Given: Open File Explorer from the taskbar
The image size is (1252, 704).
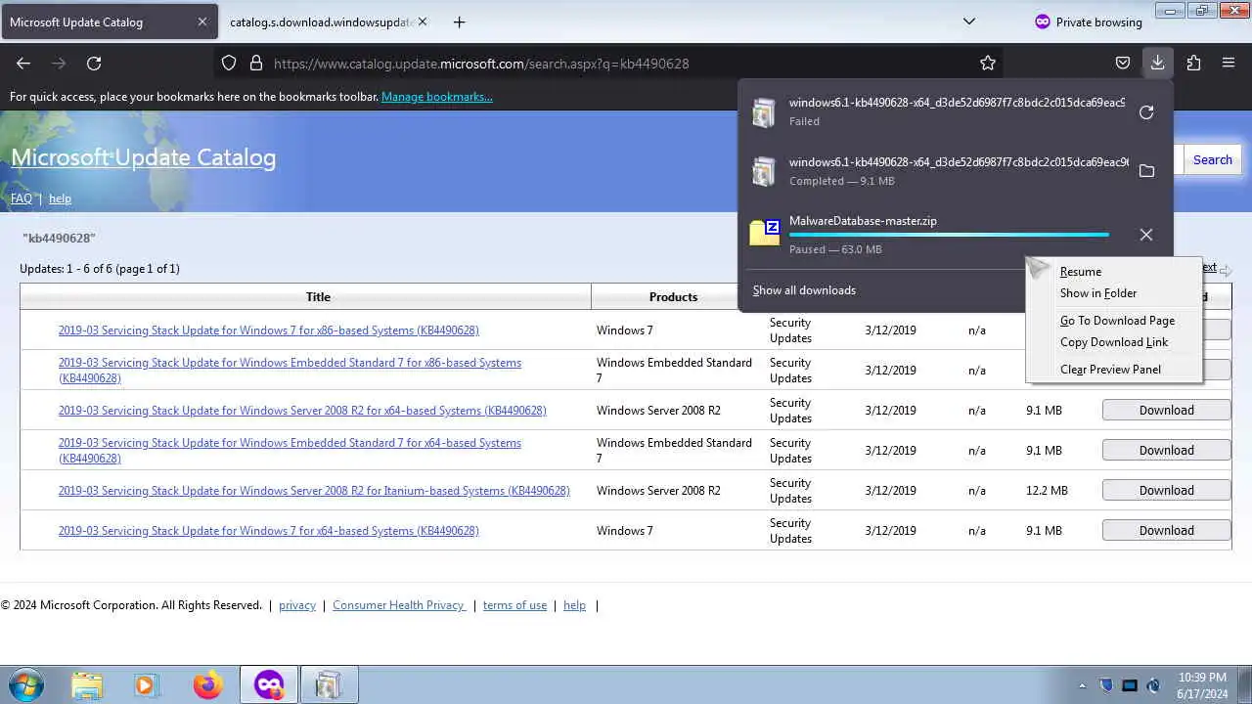Looking at the screenshot, I should pyautogui.click(x=87, y=684).
